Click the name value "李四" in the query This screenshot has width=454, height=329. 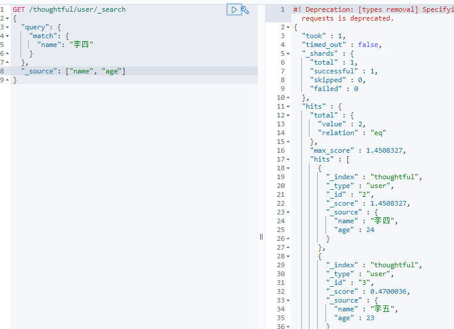82,45
